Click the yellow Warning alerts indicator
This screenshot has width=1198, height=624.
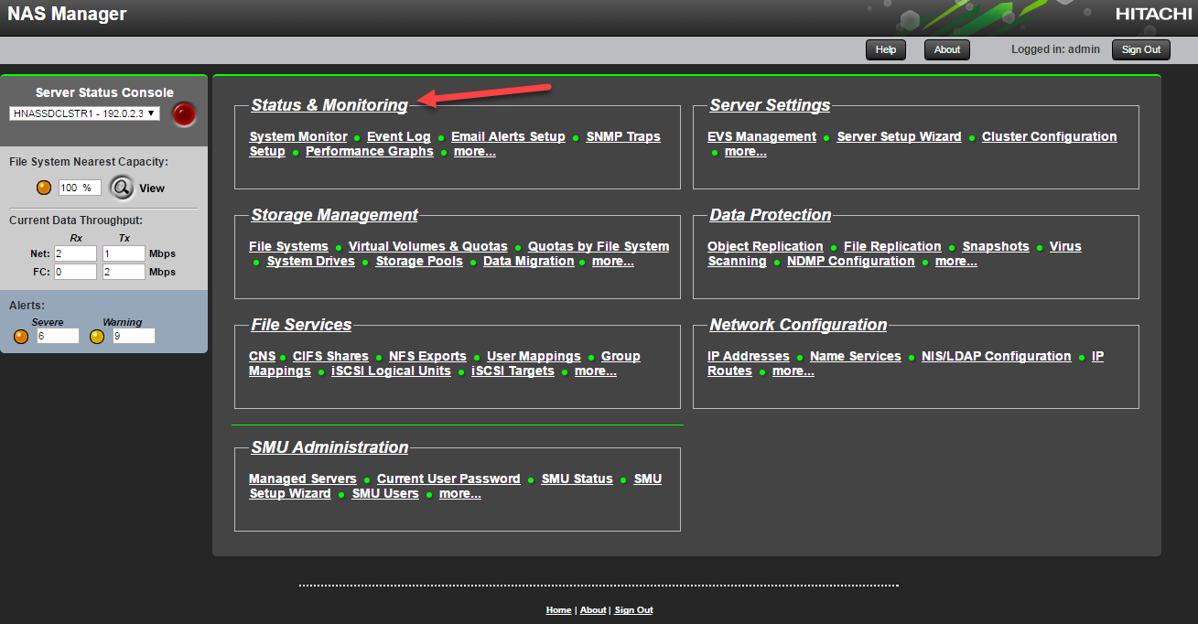click(97, 337)
